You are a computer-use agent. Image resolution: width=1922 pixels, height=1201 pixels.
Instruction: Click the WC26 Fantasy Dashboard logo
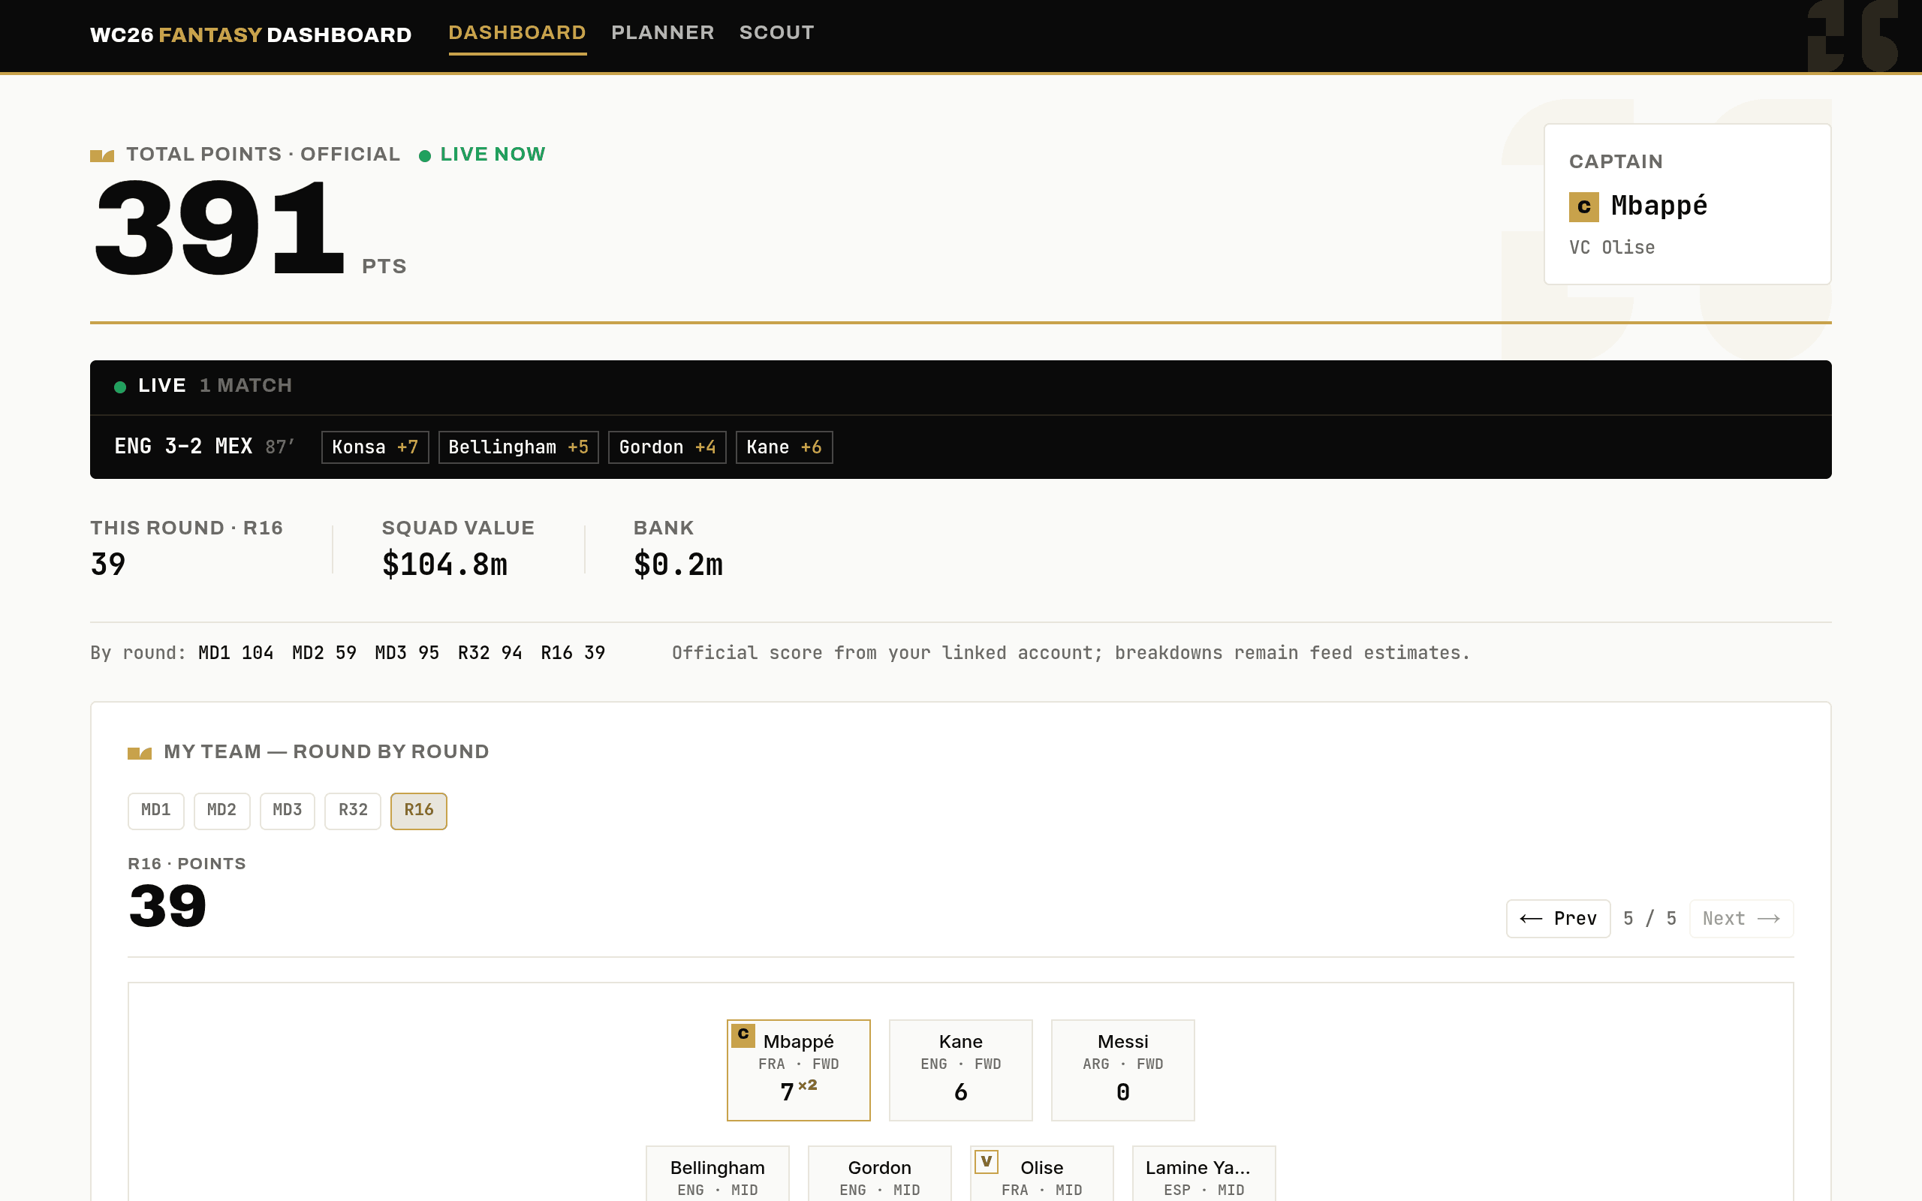[251, 35]
